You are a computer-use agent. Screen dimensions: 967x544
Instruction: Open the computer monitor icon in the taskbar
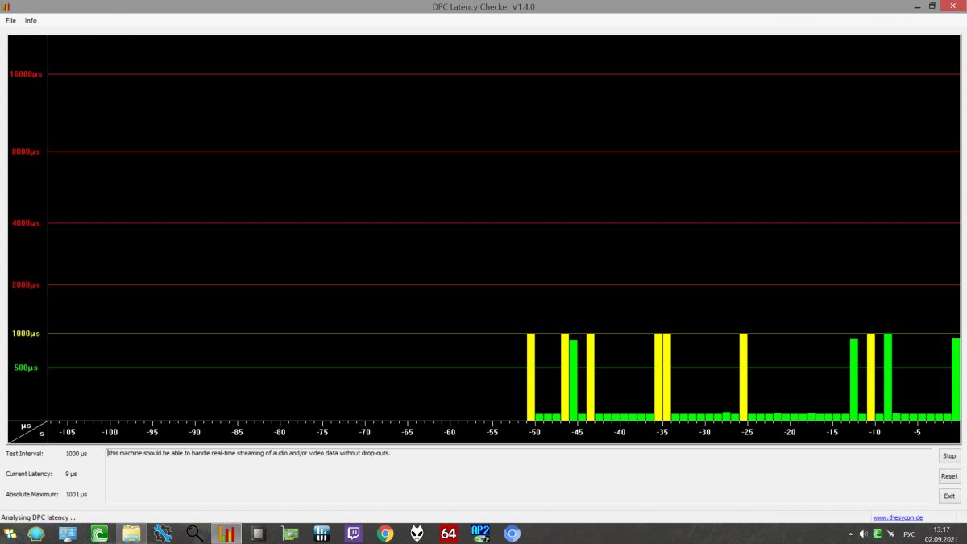[68, 534]
